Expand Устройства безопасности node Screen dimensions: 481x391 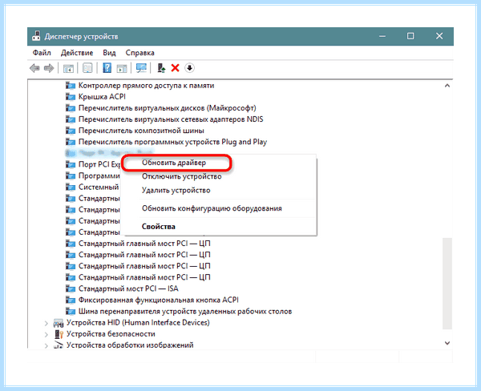46,334
